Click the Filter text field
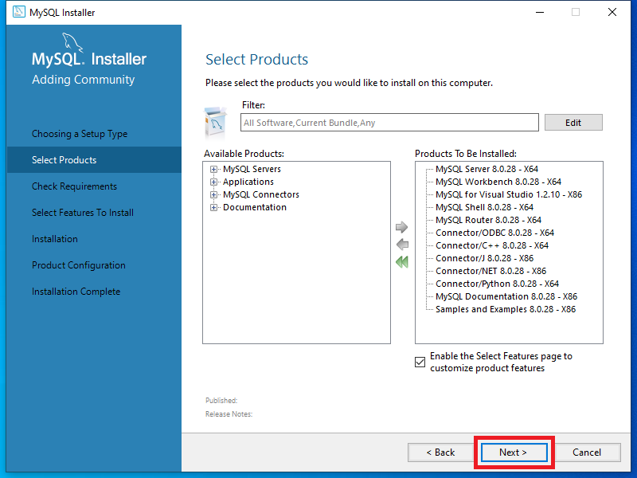This screenshot has width=637, height=478. pos(389,123)
